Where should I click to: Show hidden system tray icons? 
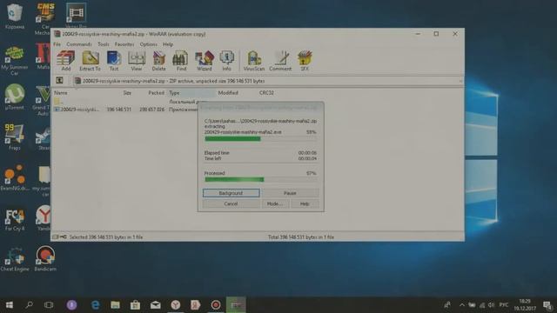pyautogui.click(x=462, y=305)
